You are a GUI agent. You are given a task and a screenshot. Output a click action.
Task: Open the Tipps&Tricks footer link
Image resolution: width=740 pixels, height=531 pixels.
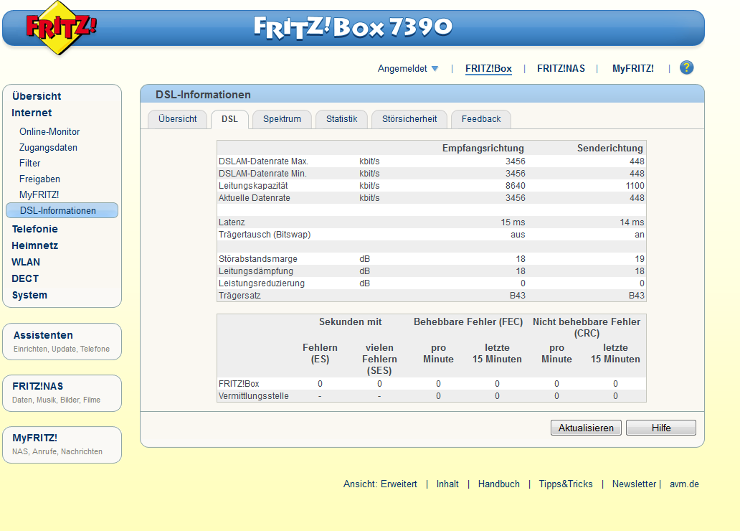pyautogui.click(x=566, y=484)
